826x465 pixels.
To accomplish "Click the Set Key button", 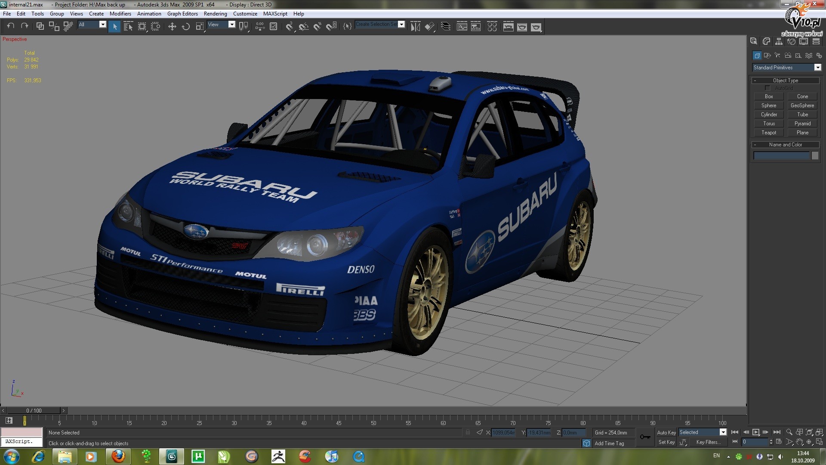I will [666, 442].
